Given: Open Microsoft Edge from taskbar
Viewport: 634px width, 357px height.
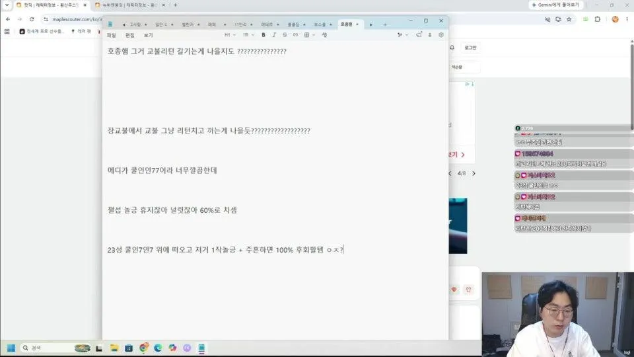Looking at the screenshot, I should pos(158,348).
